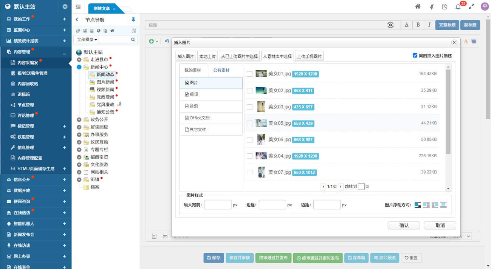Click the 最大宽度 input field

(x=218, y=204)
